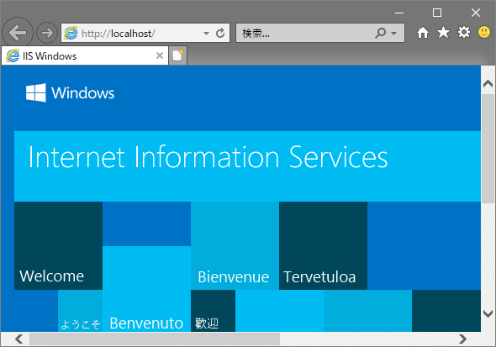This screenshot has width=496, height=347.
Task: Click the horizontal scrollbar right arrow
Action: pos(462,339)
